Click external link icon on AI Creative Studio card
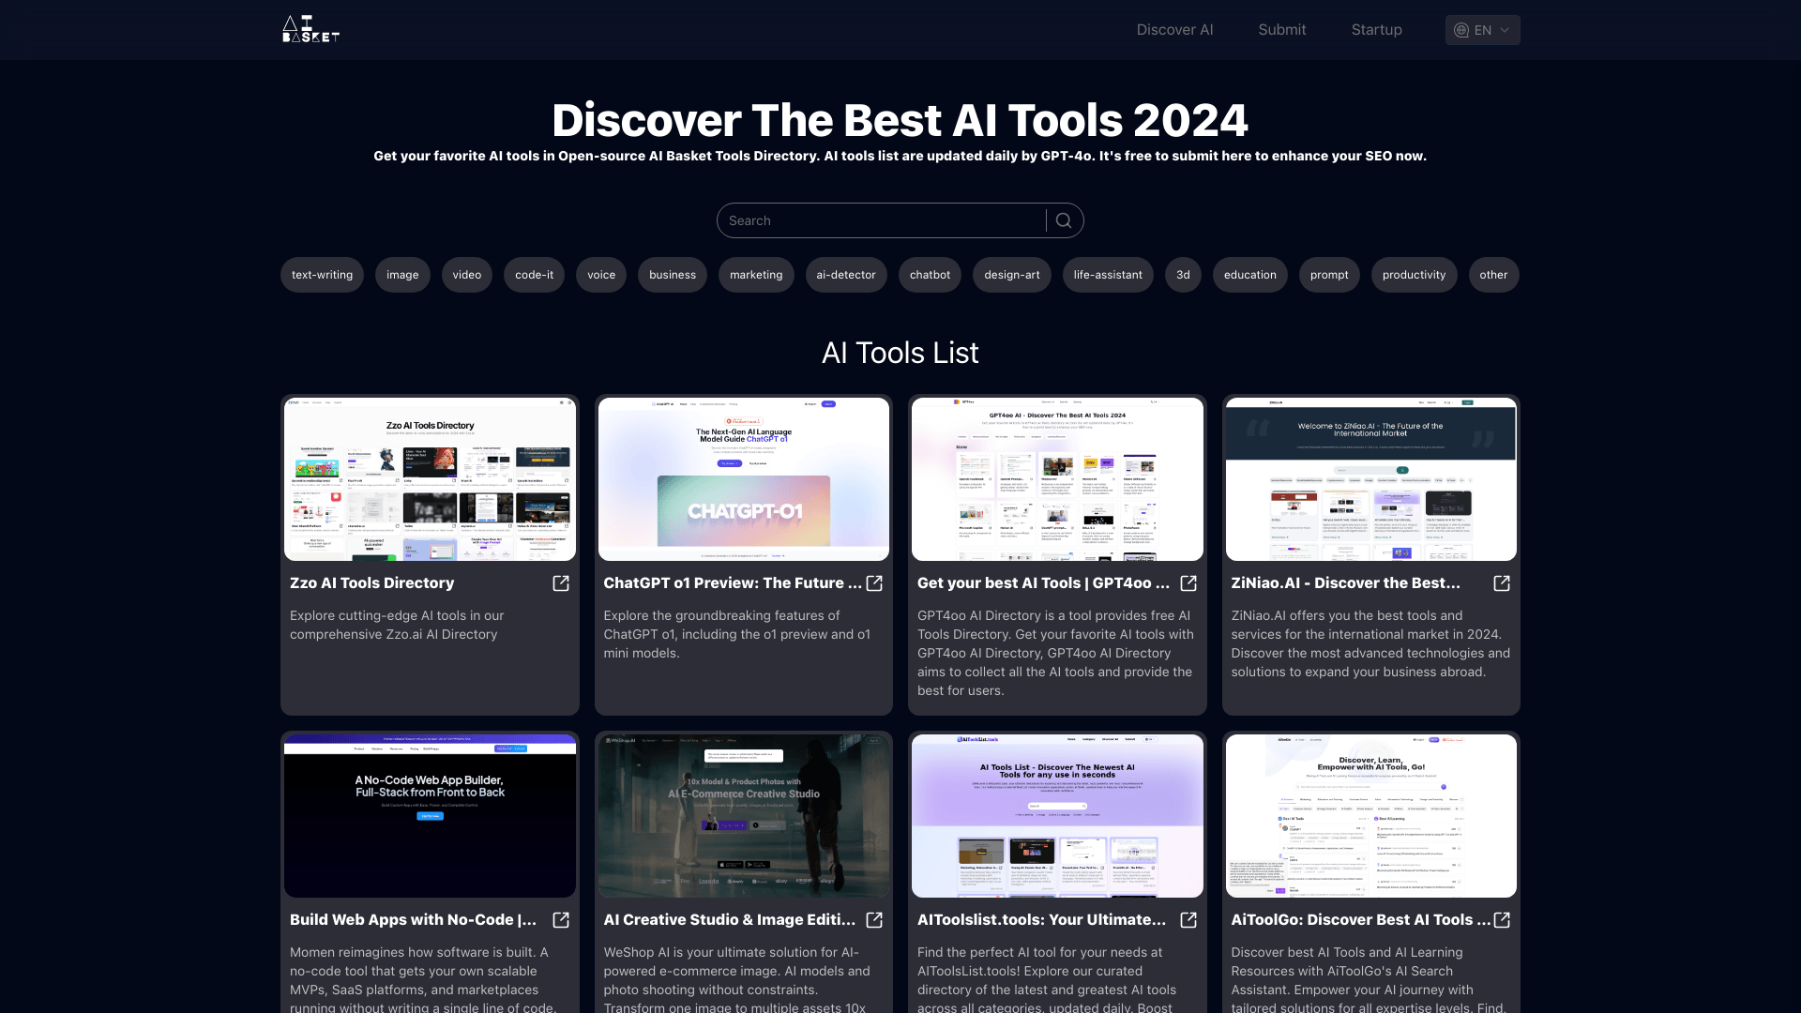The height and width of the screenshot is (1013, 1801). (874, 920)
